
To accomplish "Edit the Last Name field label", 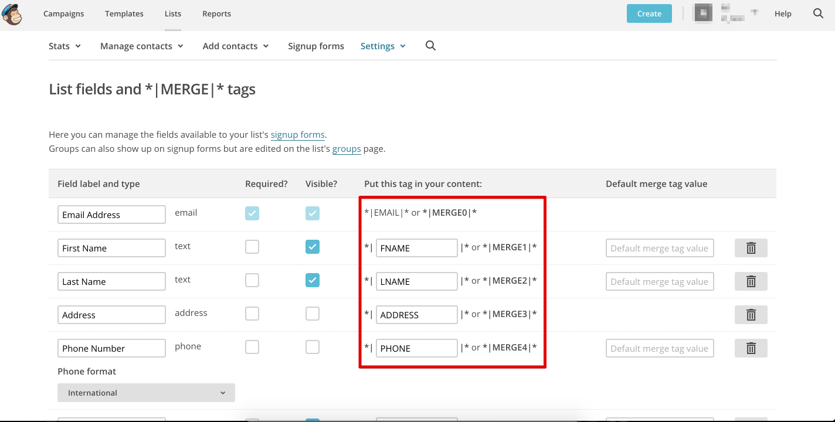I will tap(111, 281).
